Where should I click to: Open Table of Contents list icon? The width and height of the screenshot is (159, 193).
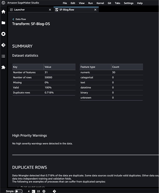click(3, 56)
